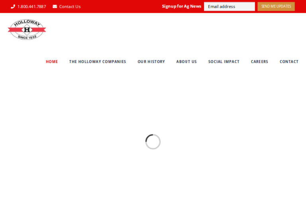Select the Home menu item

click(52, 62)
